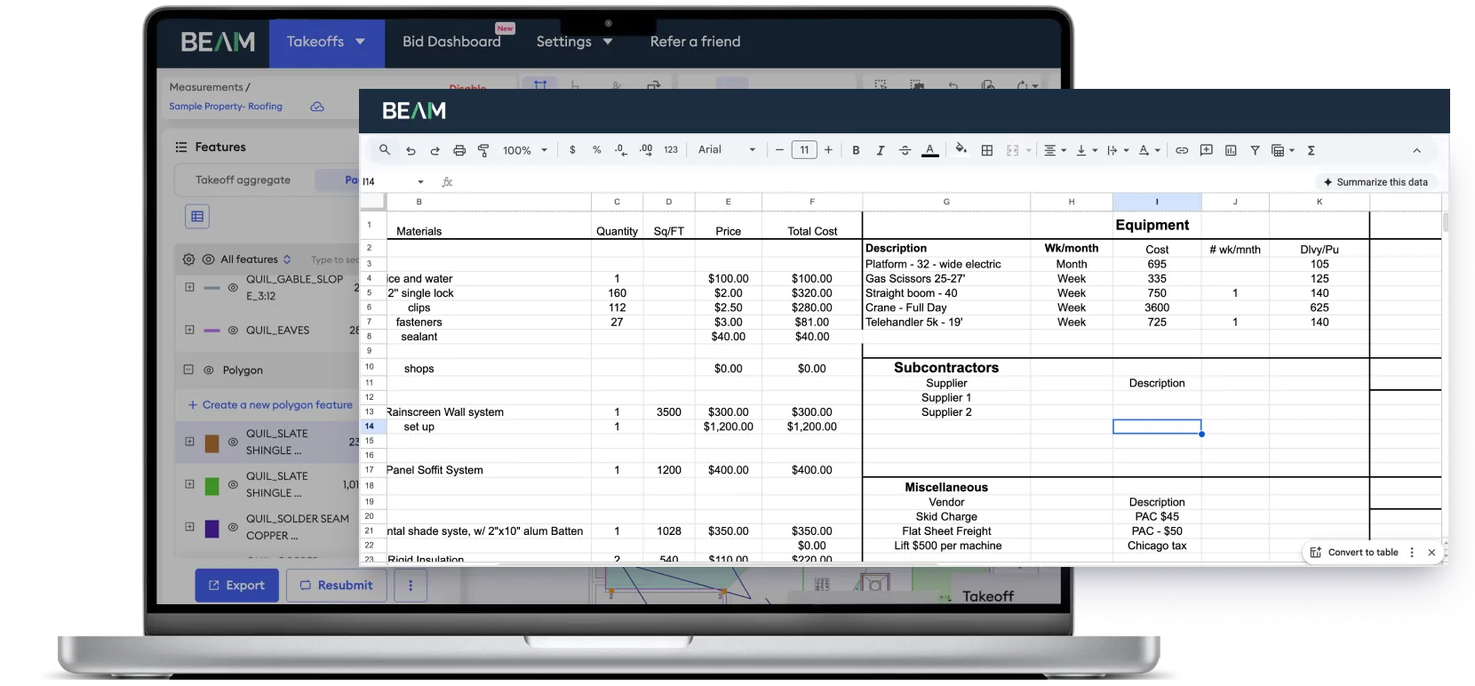Click Create a new polygon feature

[x=270, y=405]
